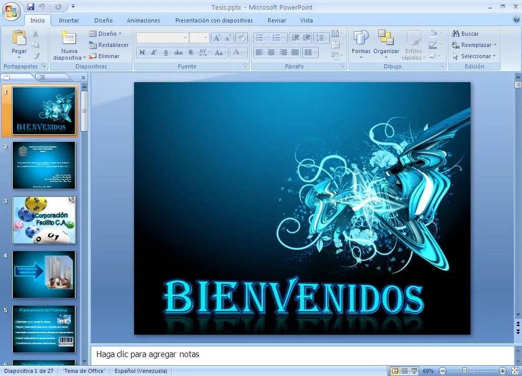
Task: Select slide 3 thumbnail Corporación Facilito
Action: pyautogui.click(x=43, y=220)
